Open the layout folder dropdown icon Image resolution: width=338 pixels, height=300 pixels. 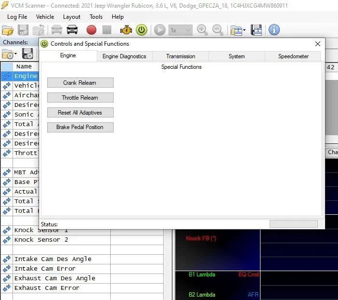[x=238, y=30]
